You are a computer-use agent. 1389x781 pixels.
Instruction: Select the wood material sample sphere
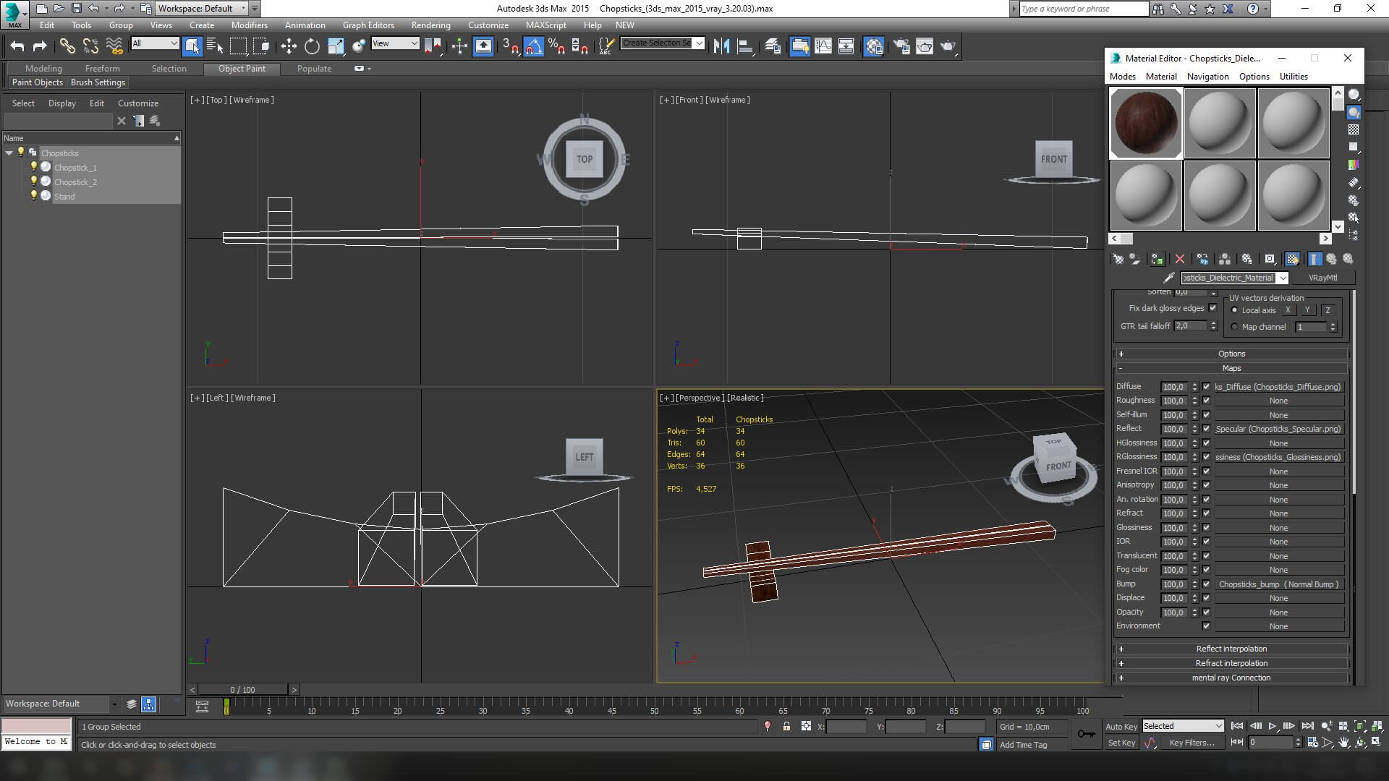pyautogui.click(x=1146, y=123)
